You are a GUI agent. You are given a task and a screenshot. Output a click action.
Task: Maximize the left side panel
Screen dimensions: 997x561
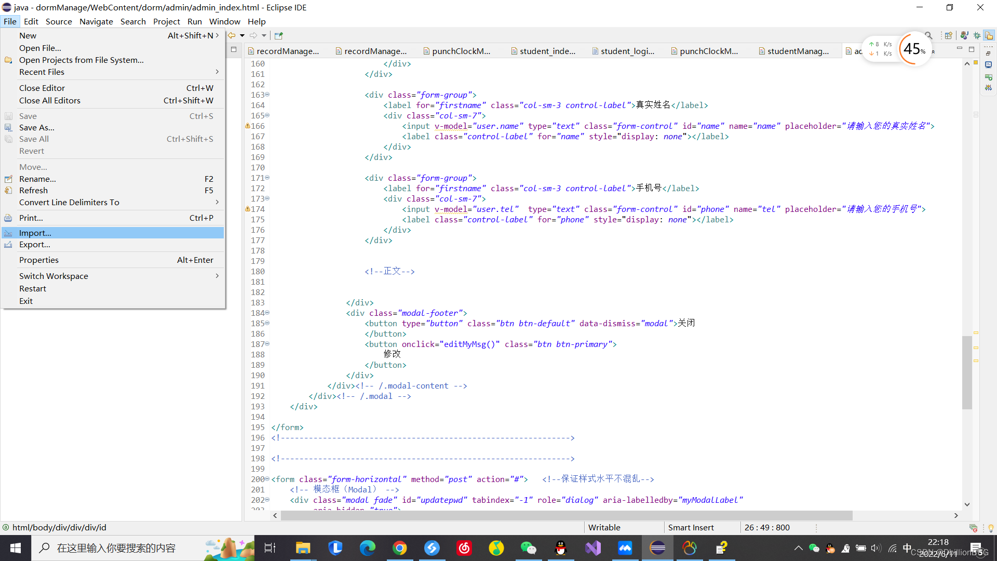234,49
